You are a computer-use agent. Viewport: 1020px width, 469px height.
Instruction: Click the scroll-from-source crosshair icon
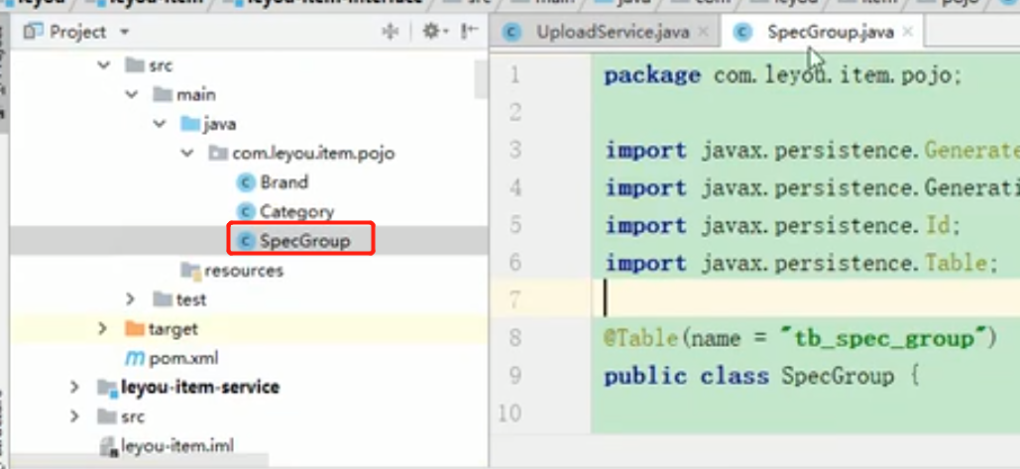pyautogui.click(x=390, y=31)
